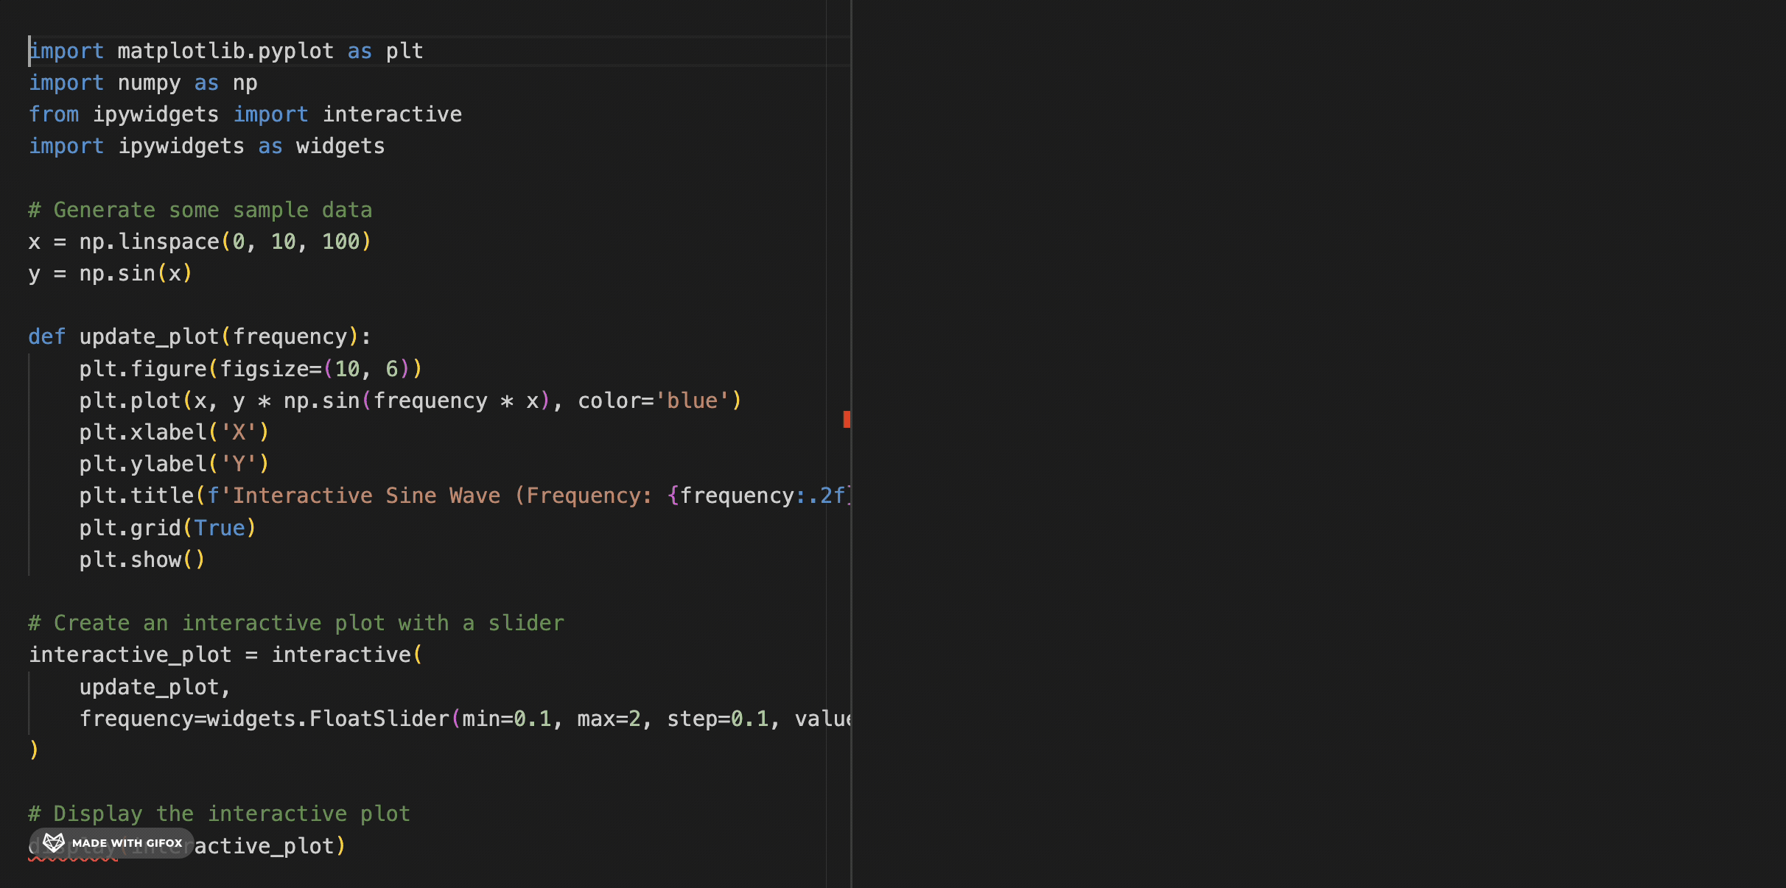Click the '# Display the interactive plot' comment
The width and height of the screenshot is (1786, 888).
[219, 814]
